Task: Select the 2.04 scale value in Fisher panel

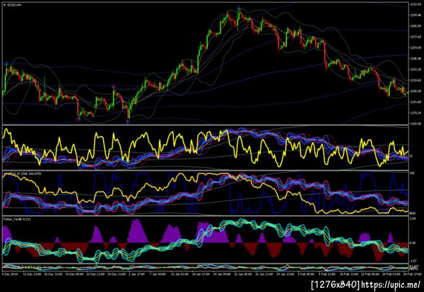Action: pos(412,219)
